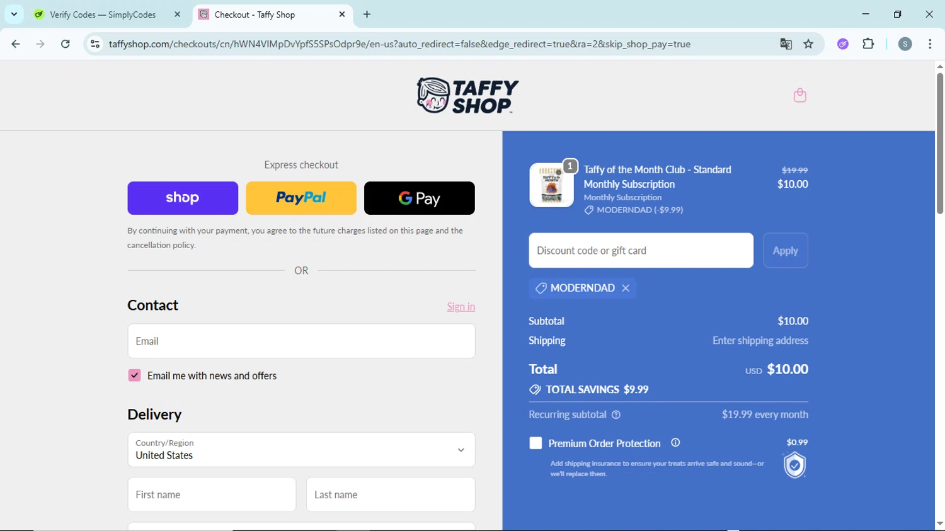Click the MODERNDAD discount tag chip
The image size is (945, 531).
tap(582, 288)
